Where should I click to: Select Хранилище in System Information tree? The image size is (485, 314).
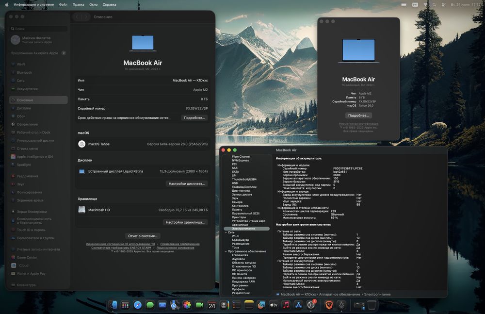(x=240, y=225)
